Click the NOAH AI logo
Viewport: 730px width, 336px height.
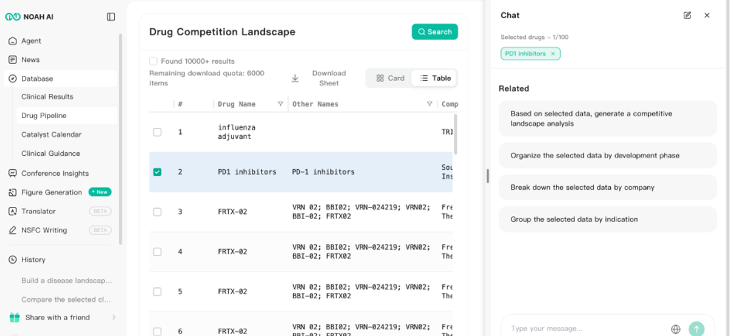29,17
